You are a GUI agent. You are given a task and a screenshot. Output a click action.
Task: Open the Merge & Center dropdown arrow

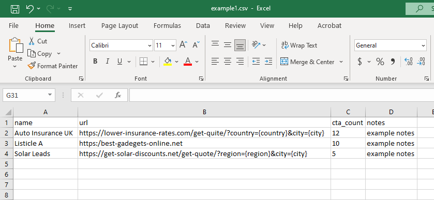[341, 61]
